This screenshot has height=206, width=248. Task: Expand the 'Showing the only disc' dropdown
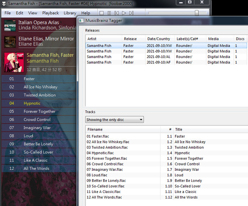tap(114, 119)
